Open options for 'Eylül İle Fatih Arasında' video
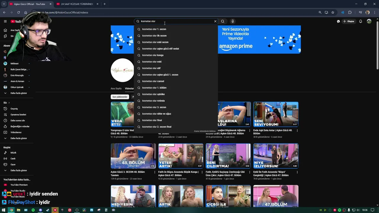Image resolution: width=379 pixels, height=213 pixels. click(x=297, y=172)
